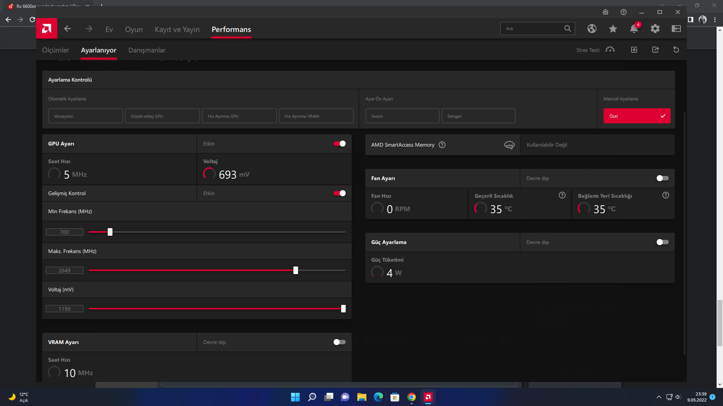Image resolution: width=723 pixels, height=406 pixels.
Task: Click the Maks. Frekans slider handle
Action: [x=296, y=270]
